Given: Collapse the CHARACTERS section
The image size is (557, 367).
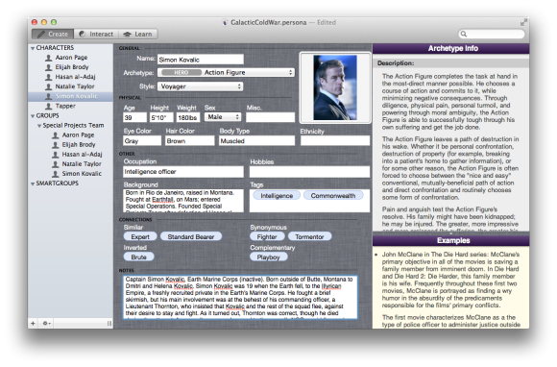Looking at the screenshot, I should 33,48.
